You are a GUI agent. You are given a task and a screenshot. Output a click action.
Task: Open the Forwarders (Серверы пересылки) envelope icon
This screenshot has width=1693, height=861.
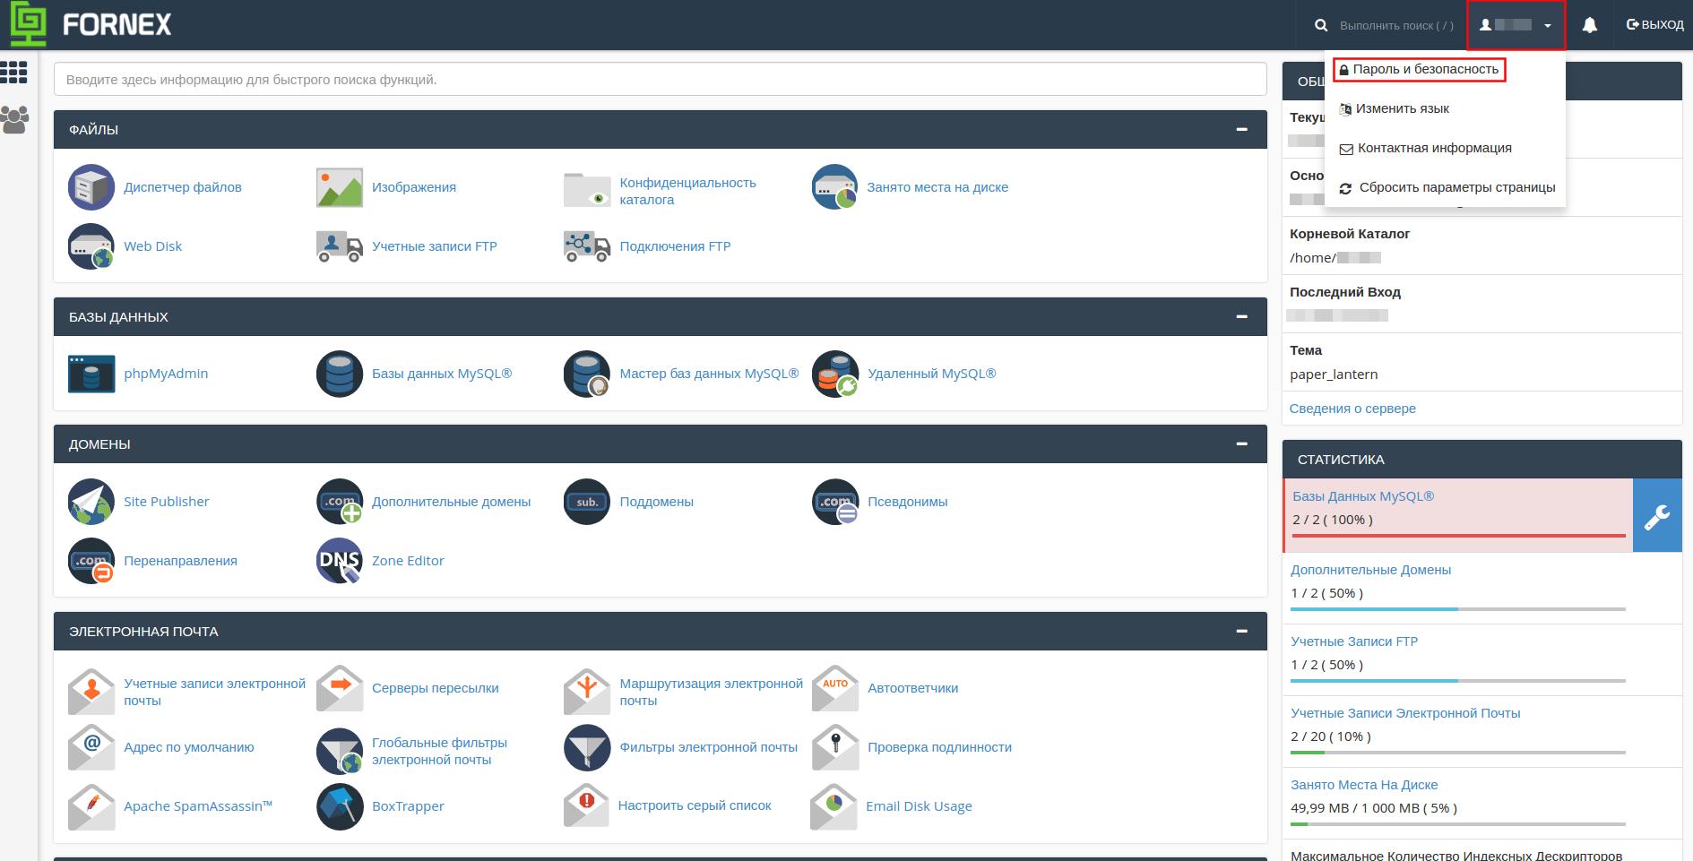point(340,688)
